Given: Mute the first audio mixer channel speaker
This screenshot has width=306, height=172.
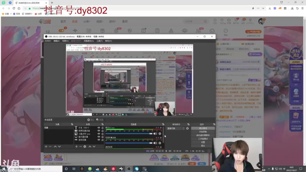Looking at the screenshot, I should pos(155,133).
